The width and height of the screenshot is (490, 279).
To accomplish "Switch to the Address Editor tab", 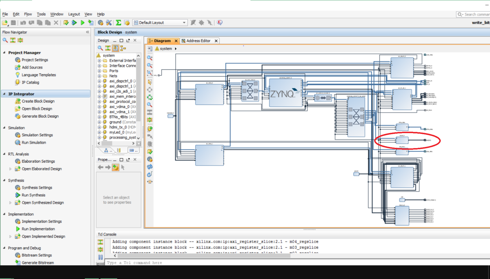I will pos(198,41).
